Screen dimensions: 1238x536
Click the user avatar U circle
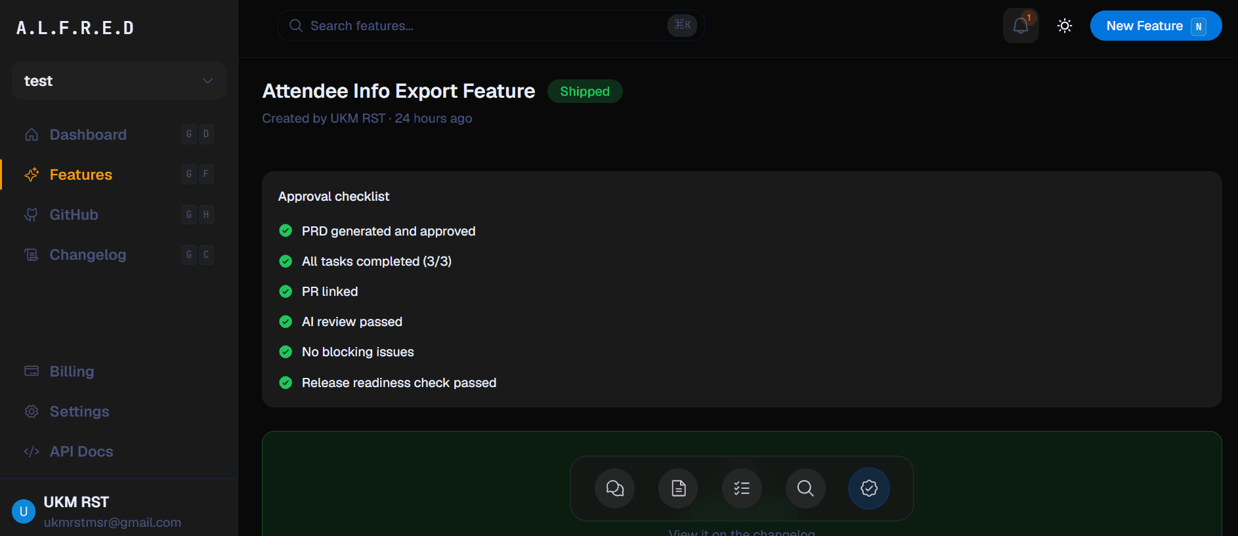coord(24,512)
